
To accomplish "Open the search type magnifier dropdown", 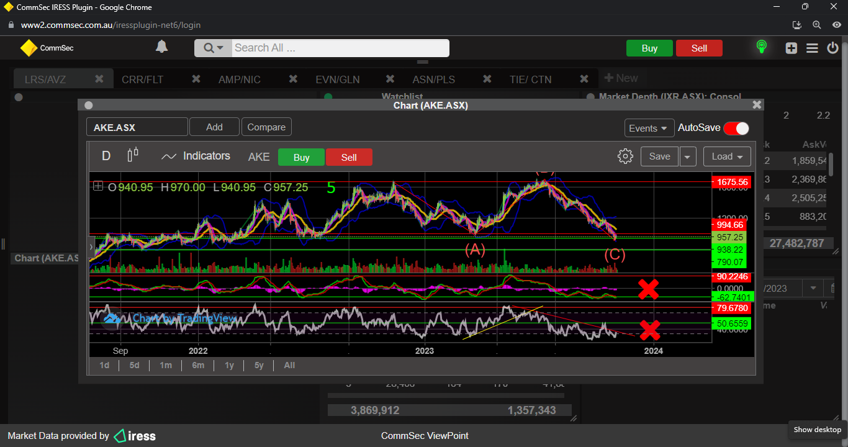I will [x=213, y=48].
